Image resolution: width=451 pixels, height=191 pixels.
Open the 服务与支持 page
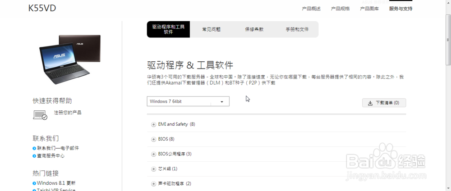pos(400,9)
